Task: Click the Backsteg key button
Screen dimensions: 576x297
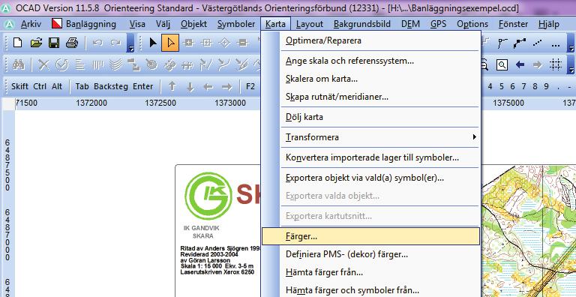Action: point(111,87)
